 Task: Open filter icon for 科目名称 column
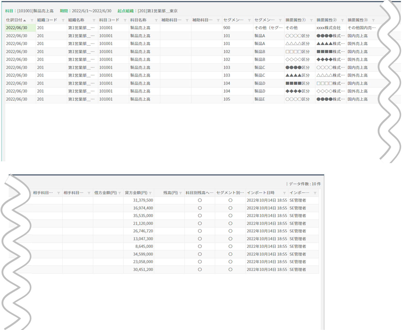click(156, 20)
